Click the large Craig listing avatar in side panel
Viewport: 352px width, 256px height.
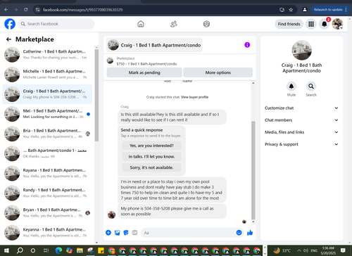click(x=301, y=50)
